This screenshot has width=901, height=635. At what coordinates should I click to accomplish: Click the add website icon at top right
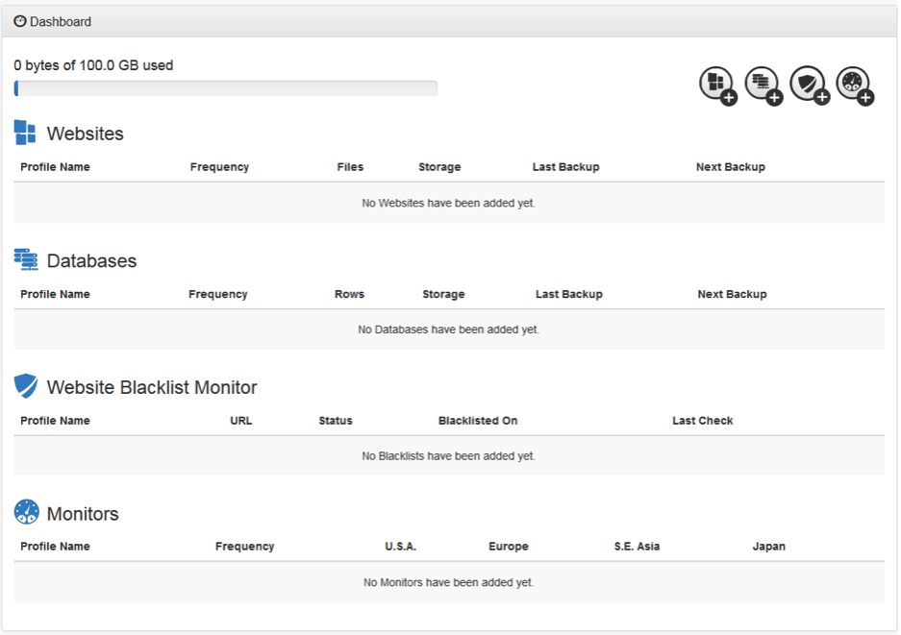(716, 85)
